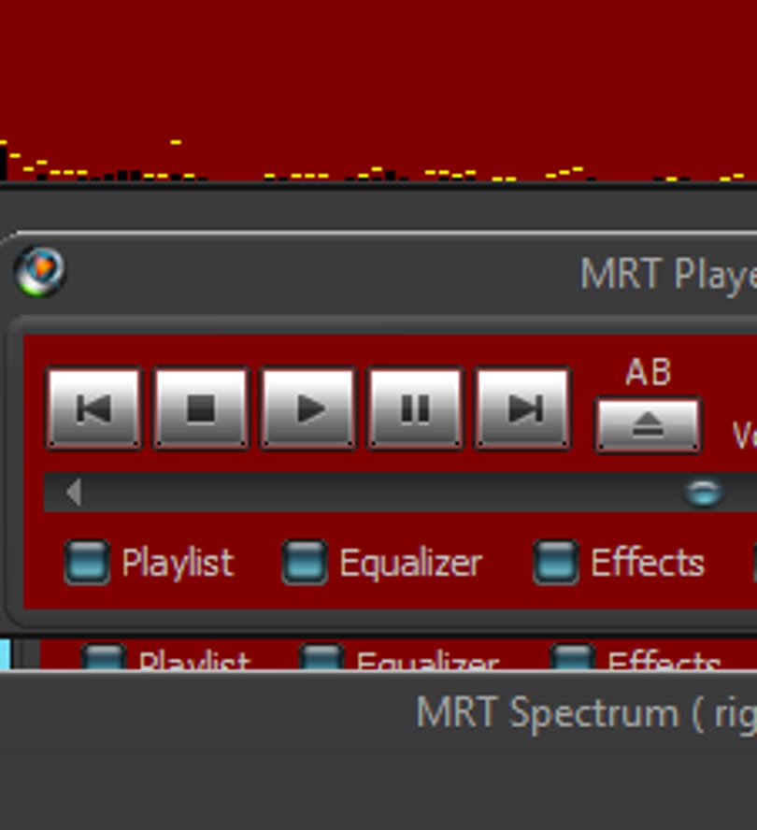The height and width of the screenshot is (830, 757).
Task: Click the eject button under AB
Action: tap(649, 425)
